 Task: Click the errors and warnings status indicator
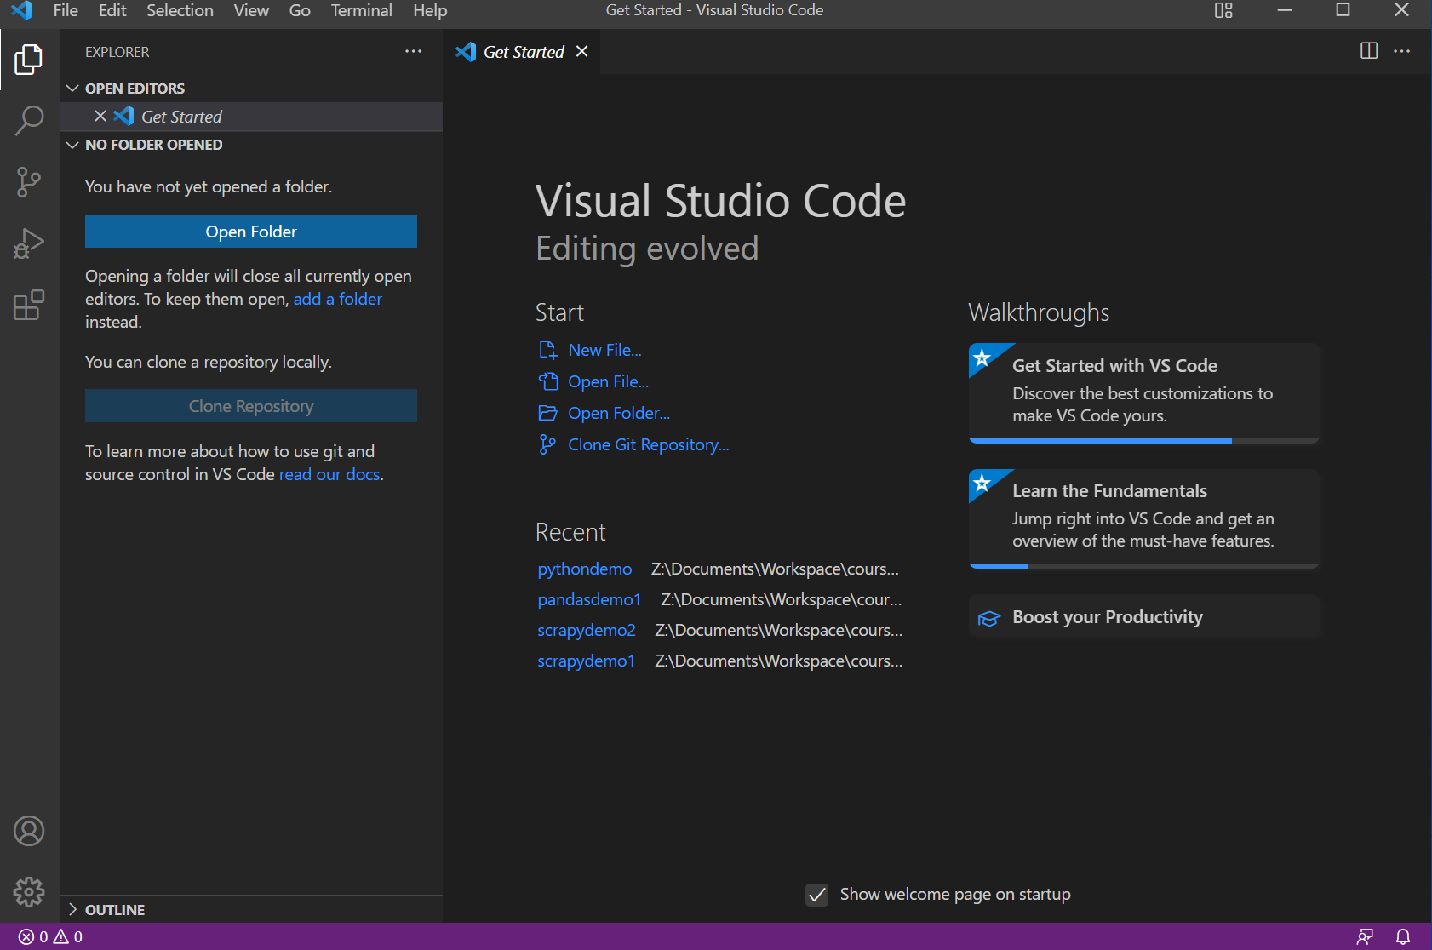(x=51, y=936)
